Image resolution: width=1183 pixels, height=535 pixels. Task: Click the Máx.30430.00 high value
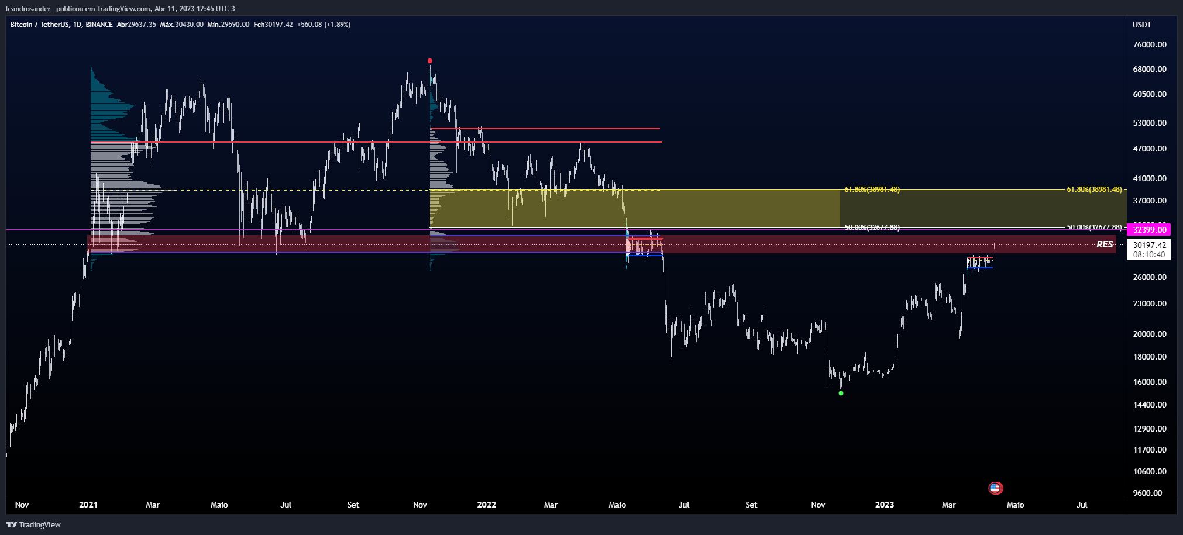point(182,25)
